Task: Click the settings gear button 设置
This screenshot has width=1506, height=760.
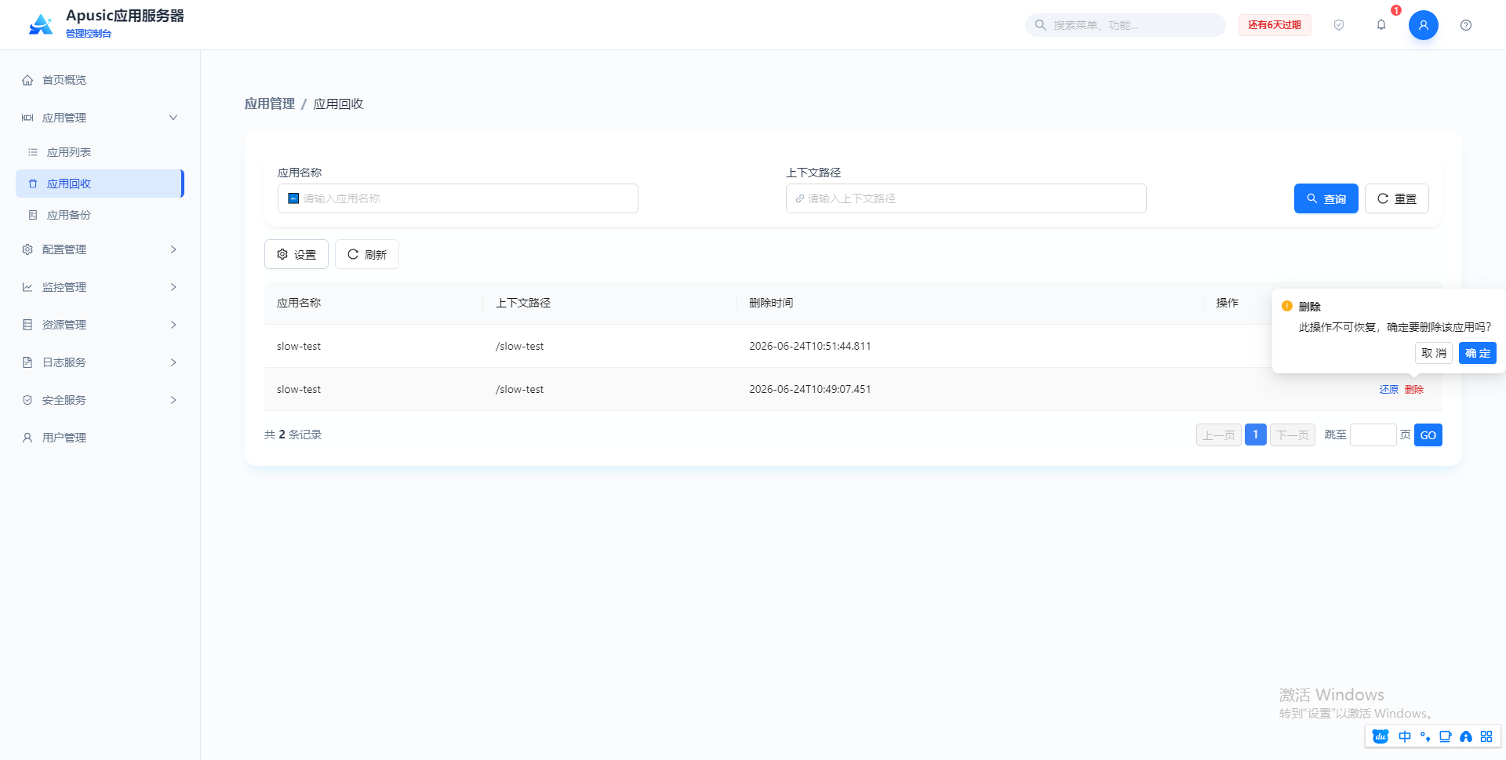Action: point(296,254)
